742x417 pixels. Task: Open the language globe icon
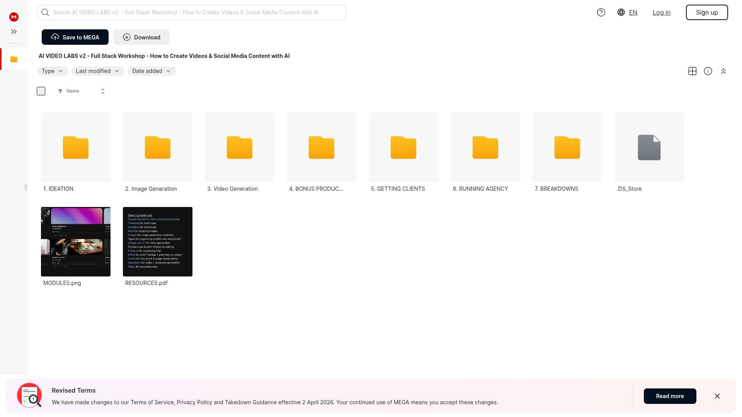point(621,12)
